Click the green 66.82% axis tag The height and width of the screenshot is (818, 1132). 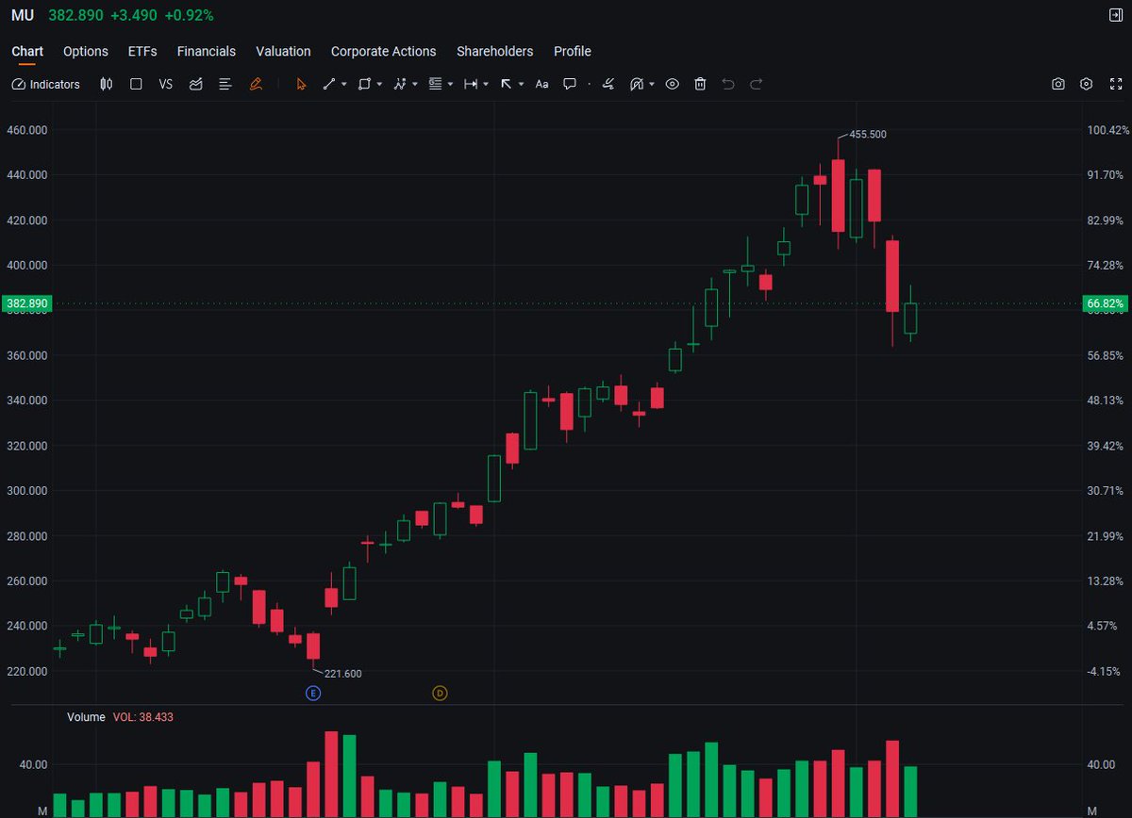pyautogui.click(x=1105, y=303)
